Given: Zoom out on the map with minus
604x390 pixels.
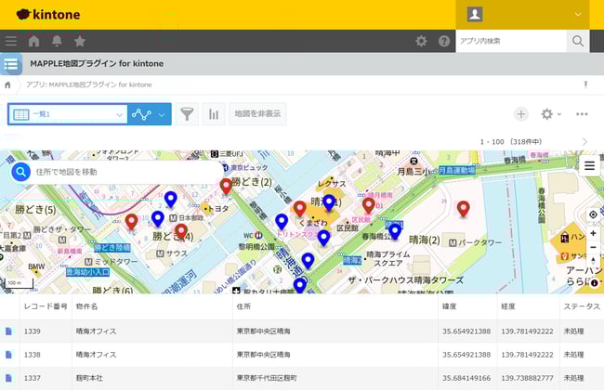Looking at the screenshot, I should (x=593, y=247).
